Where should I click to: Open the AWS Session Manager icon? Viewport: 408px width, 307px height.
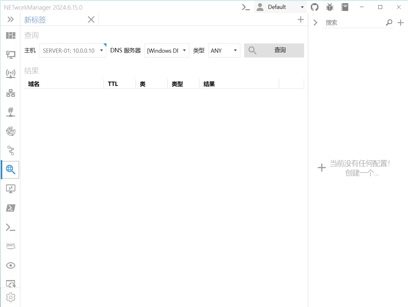11,246
